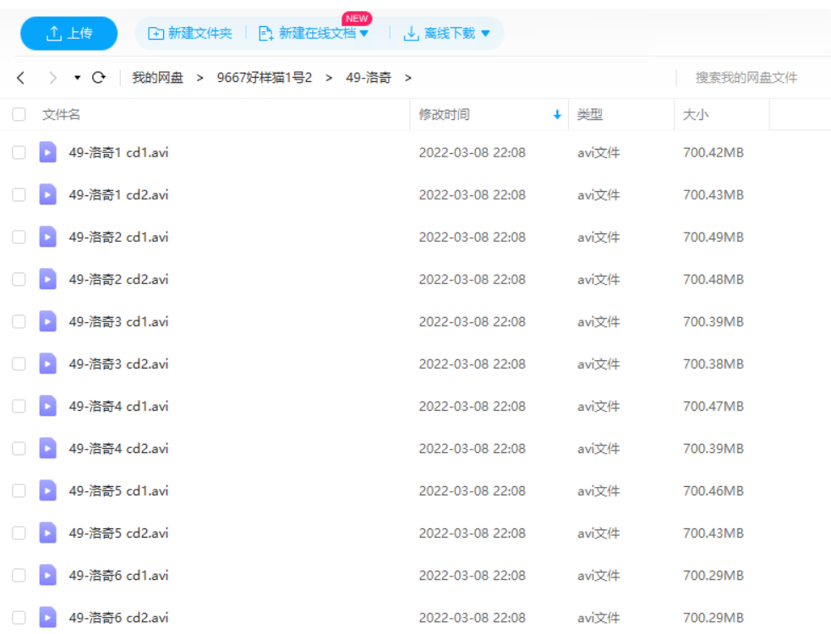Click the refresh icon
Screen dimensions: 831x634
click(99, 78)
